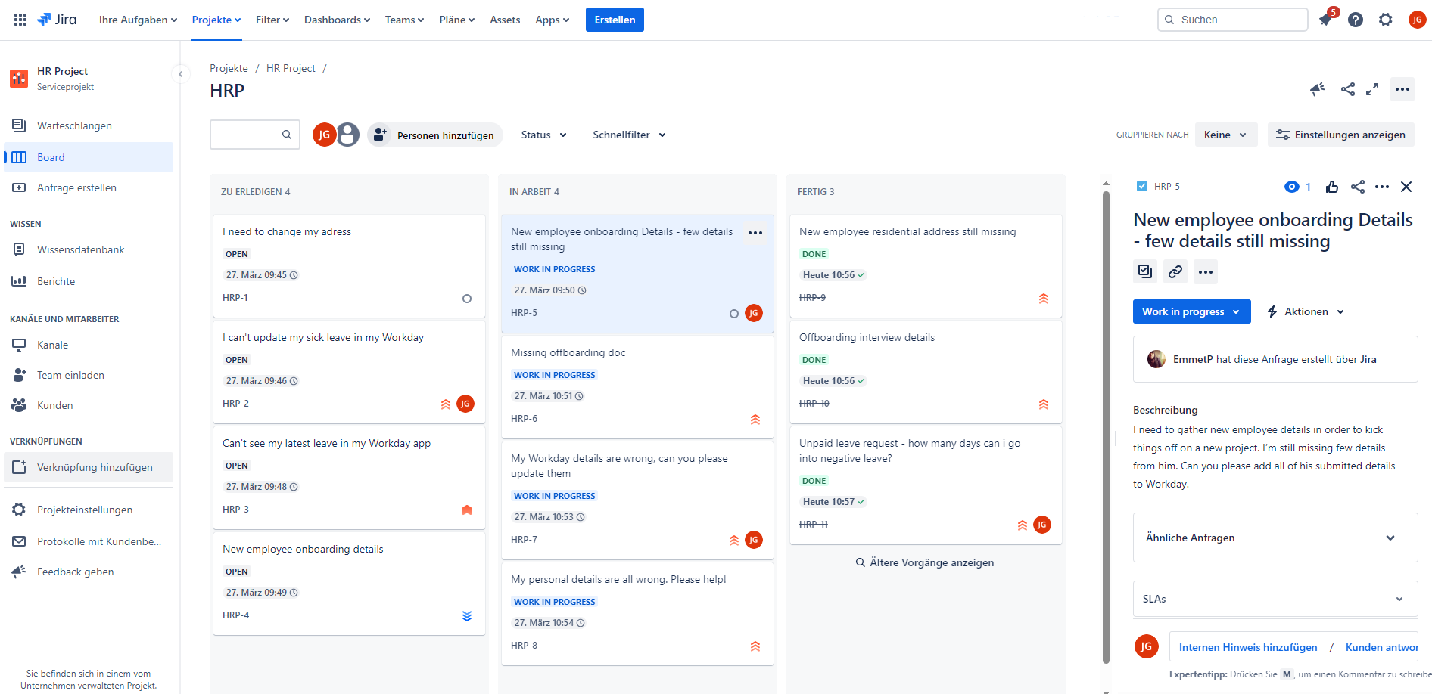Click the help question mark icon
1432x694 pixels.
click(x=1356, y=20)
